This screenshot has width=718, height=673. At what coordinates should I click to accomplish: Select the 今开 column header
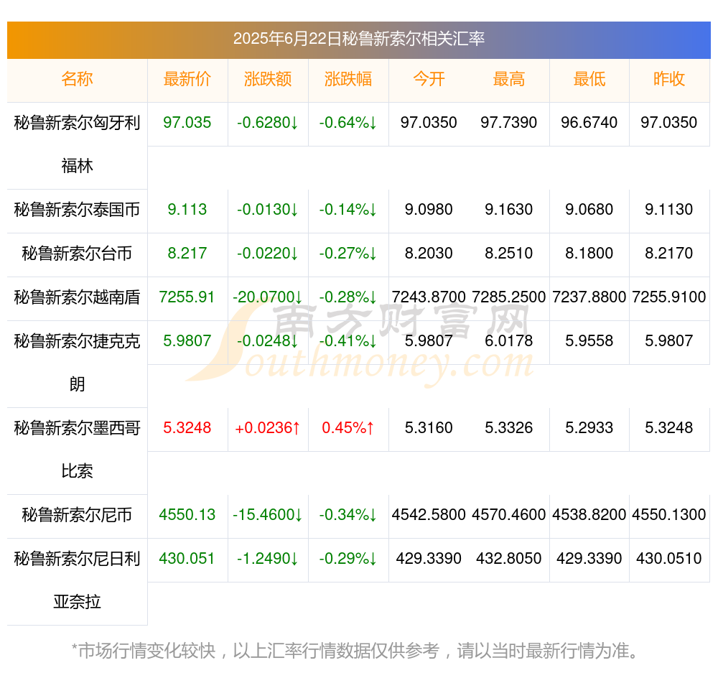pos(429,79)
